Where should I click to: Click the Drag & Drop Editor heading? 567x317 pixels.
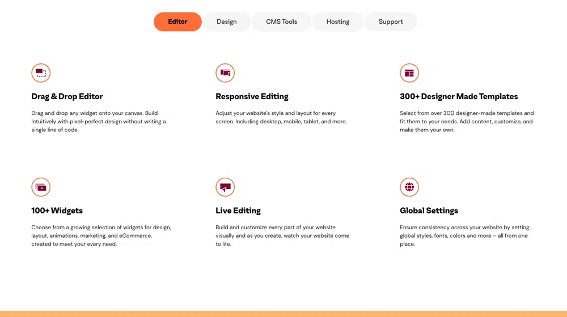[x=67, y=96]
